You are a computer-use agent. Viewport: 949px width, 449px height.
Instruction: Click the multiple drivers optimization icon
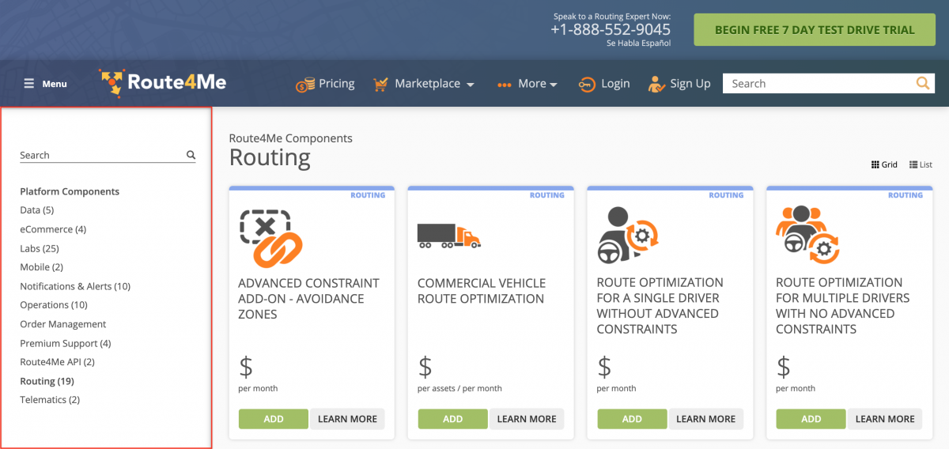807,234
